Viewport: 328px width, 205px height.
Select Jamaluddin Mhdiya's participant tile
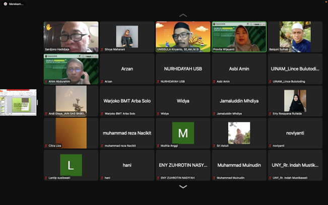click(x=239, y=101)
